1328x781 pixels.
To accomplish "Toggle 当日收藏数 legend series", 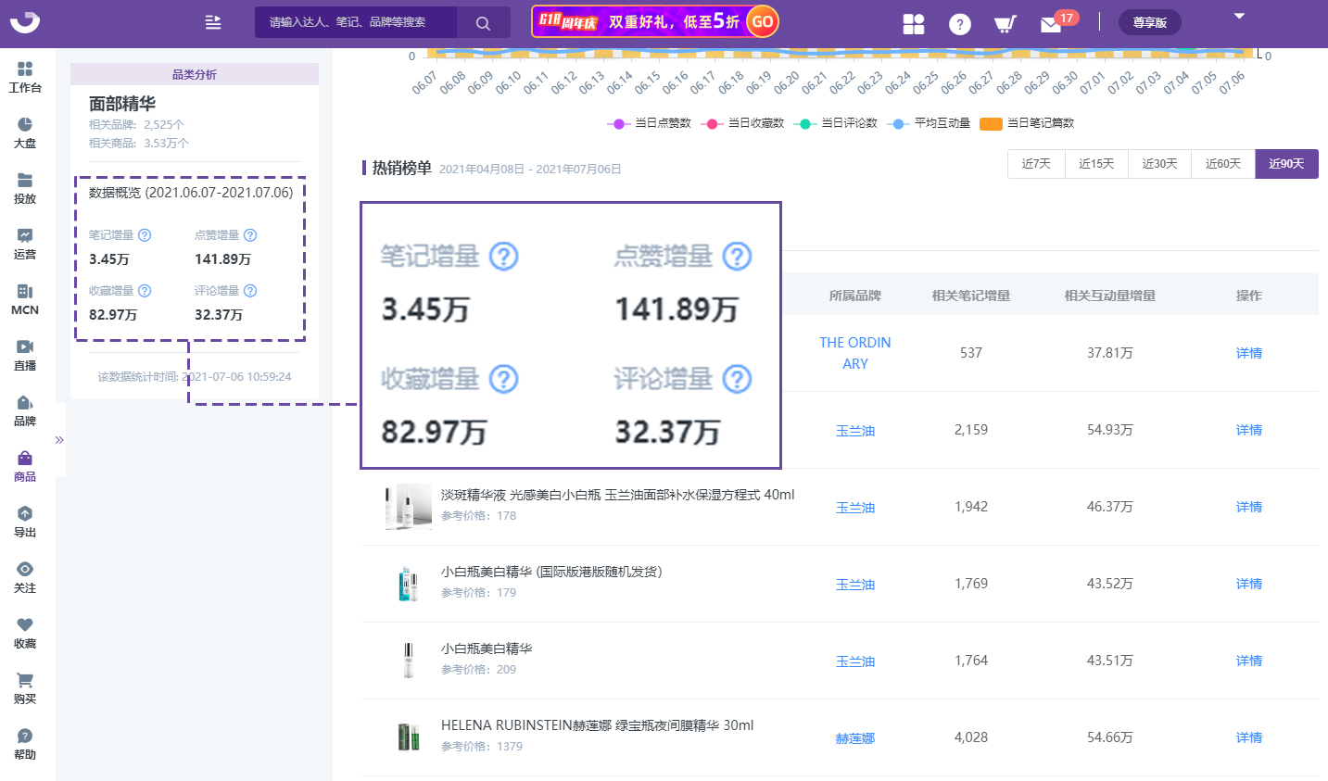I will pyautogui.click(x=742, y=123).
